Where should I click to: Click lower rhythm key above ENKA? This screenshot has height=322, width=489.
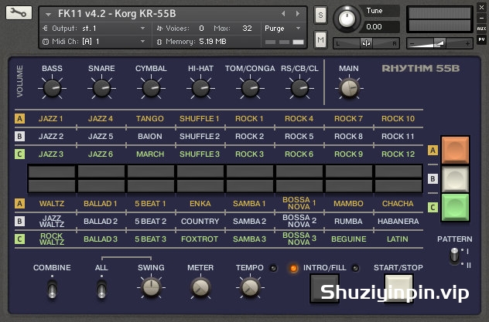[200, 186]
